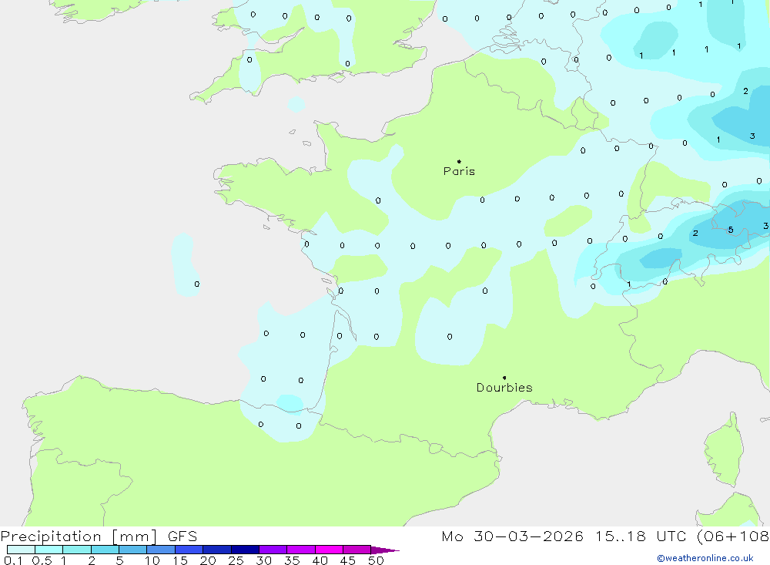The image size is (770, 565).
Task: Click legend swatch between 5 and 10
Action: 132,550
